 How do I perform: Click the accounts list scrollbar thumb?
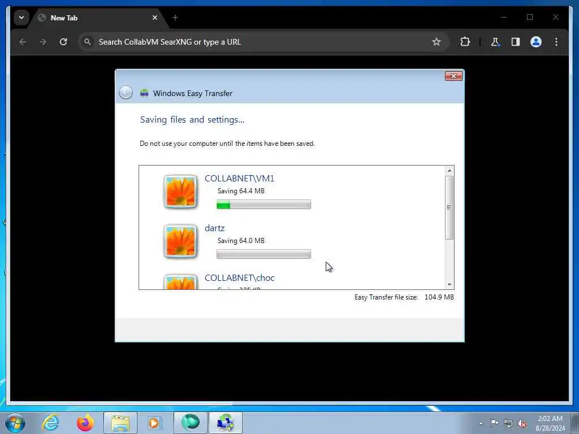point(450,208)
